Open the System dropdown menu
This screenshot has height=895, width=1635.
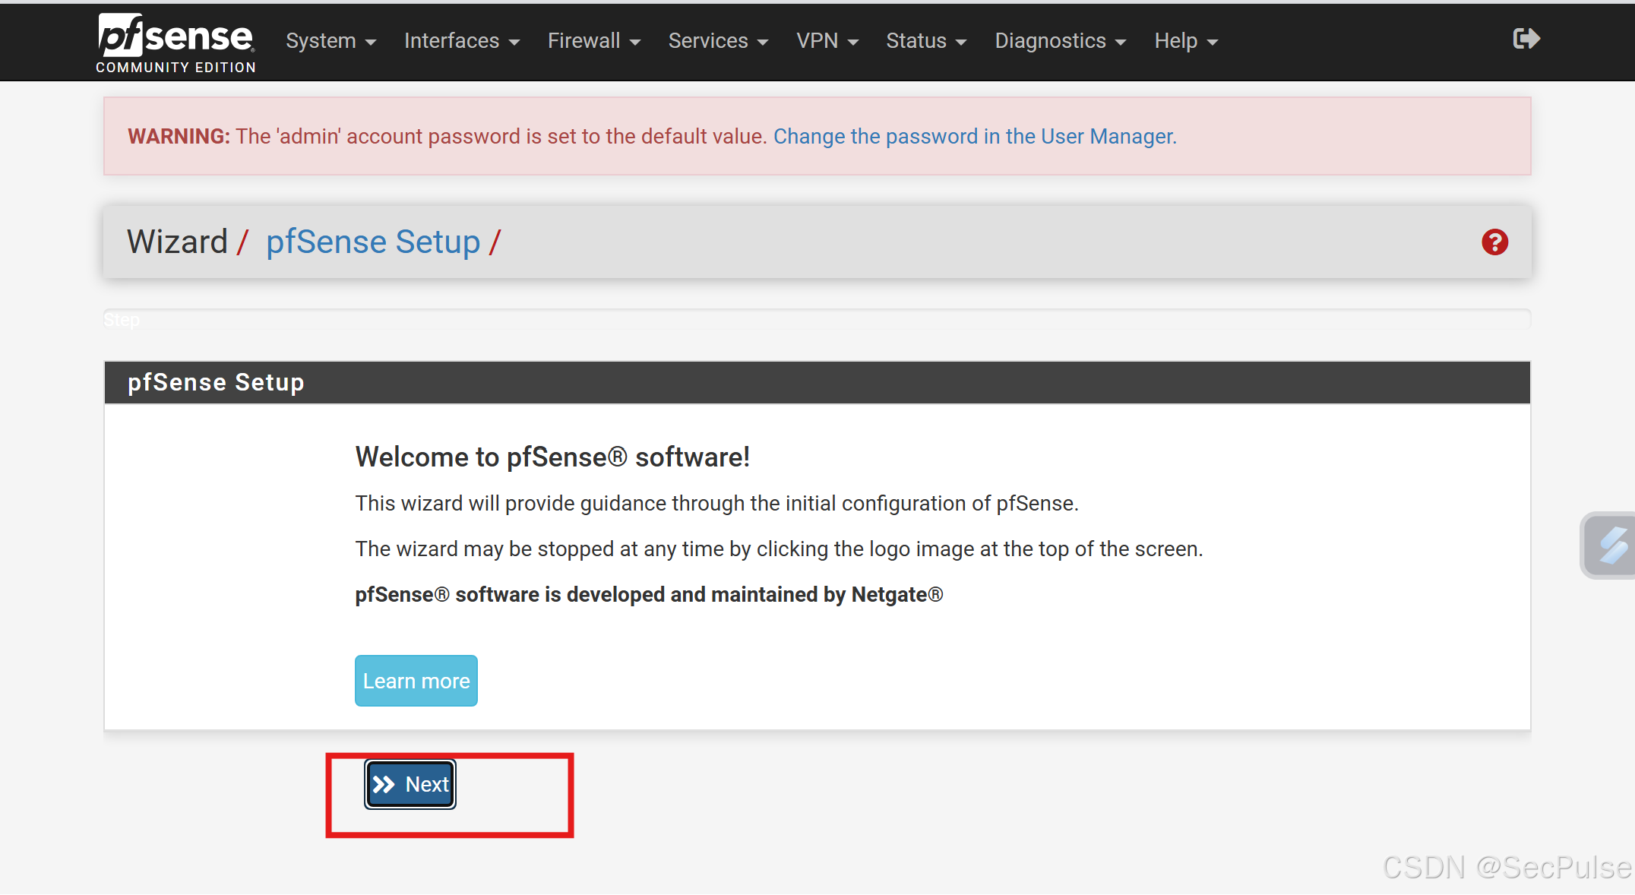click(330, 41)
